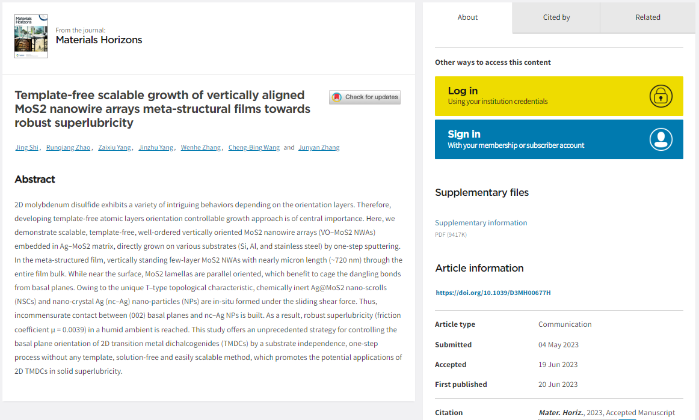Click author Cheng-Bing Wang

[254, 148]
